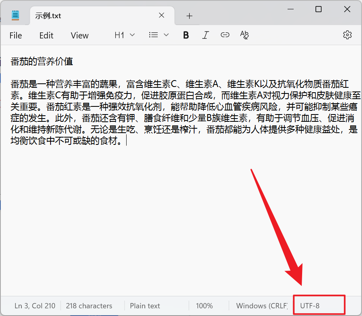Toggle bold formatting

pos(186,35)
